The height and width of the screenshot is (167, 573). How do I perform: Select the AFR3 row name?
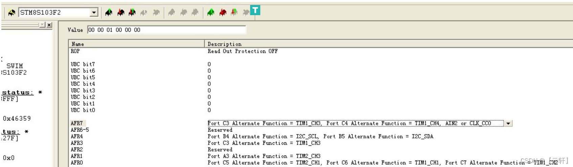point(77,143)
